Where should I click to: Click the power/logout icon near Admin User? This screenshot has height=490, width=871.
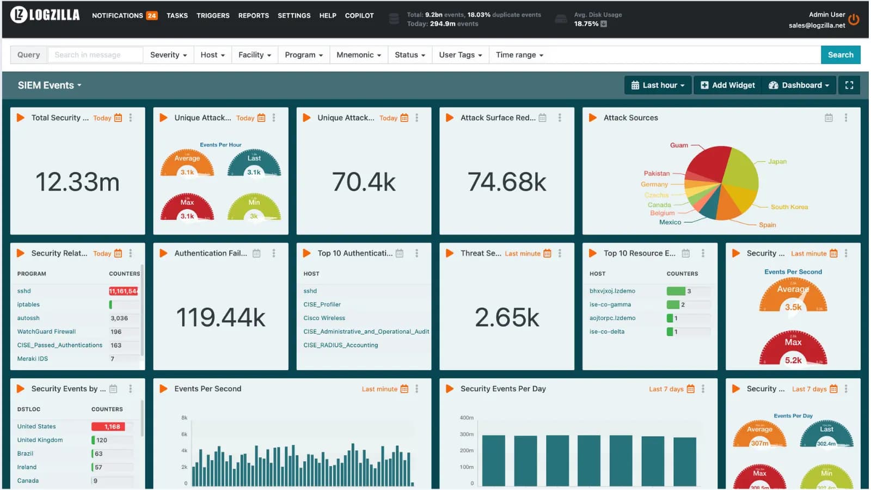point(854,19)
